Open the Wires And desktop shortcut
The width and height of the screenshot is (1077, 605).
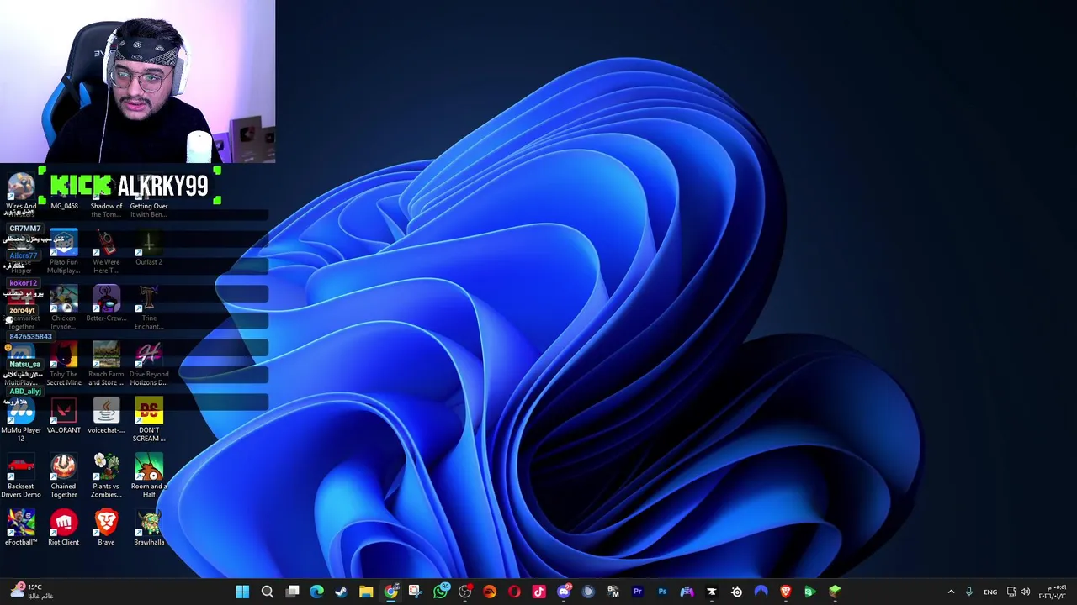(x=21, y=193)
